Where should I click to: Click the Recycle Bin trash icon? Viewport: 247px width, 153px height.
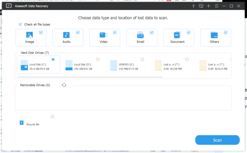(x=21, y=122)
